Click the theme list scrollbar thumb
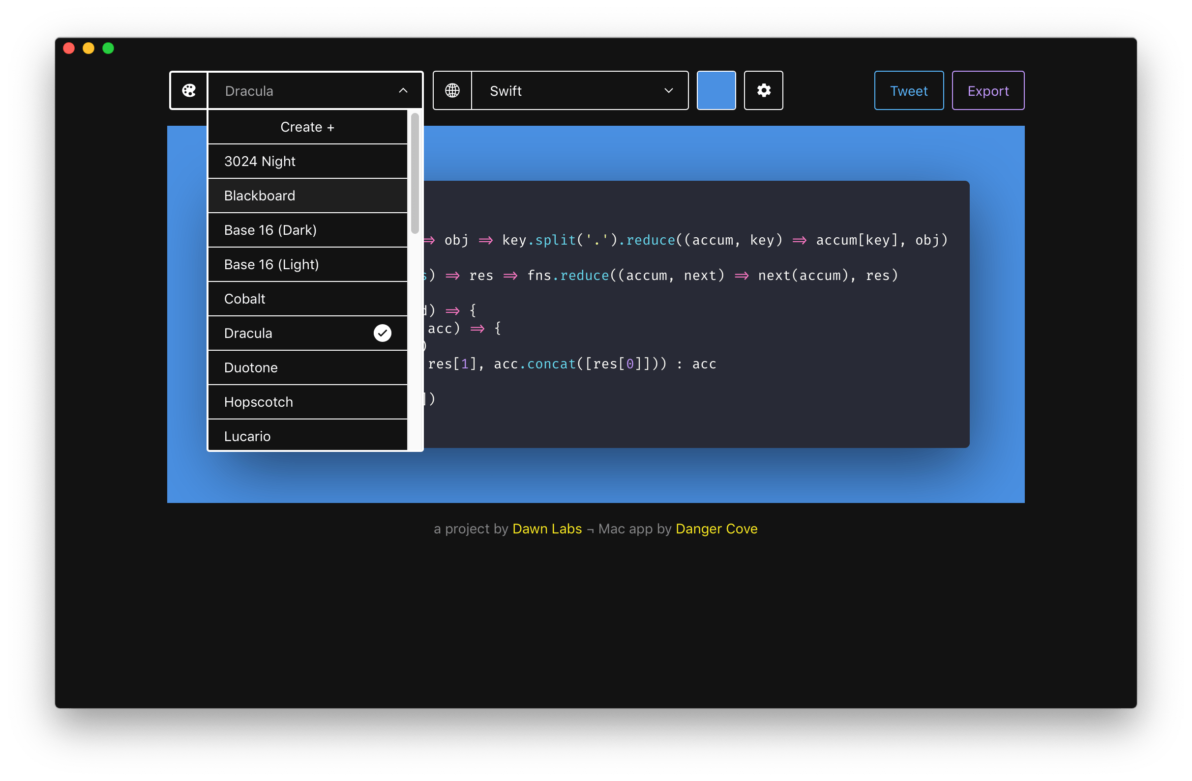This screenshot has height=781, width=1192. pyautogui.click(x=415, y=173)
